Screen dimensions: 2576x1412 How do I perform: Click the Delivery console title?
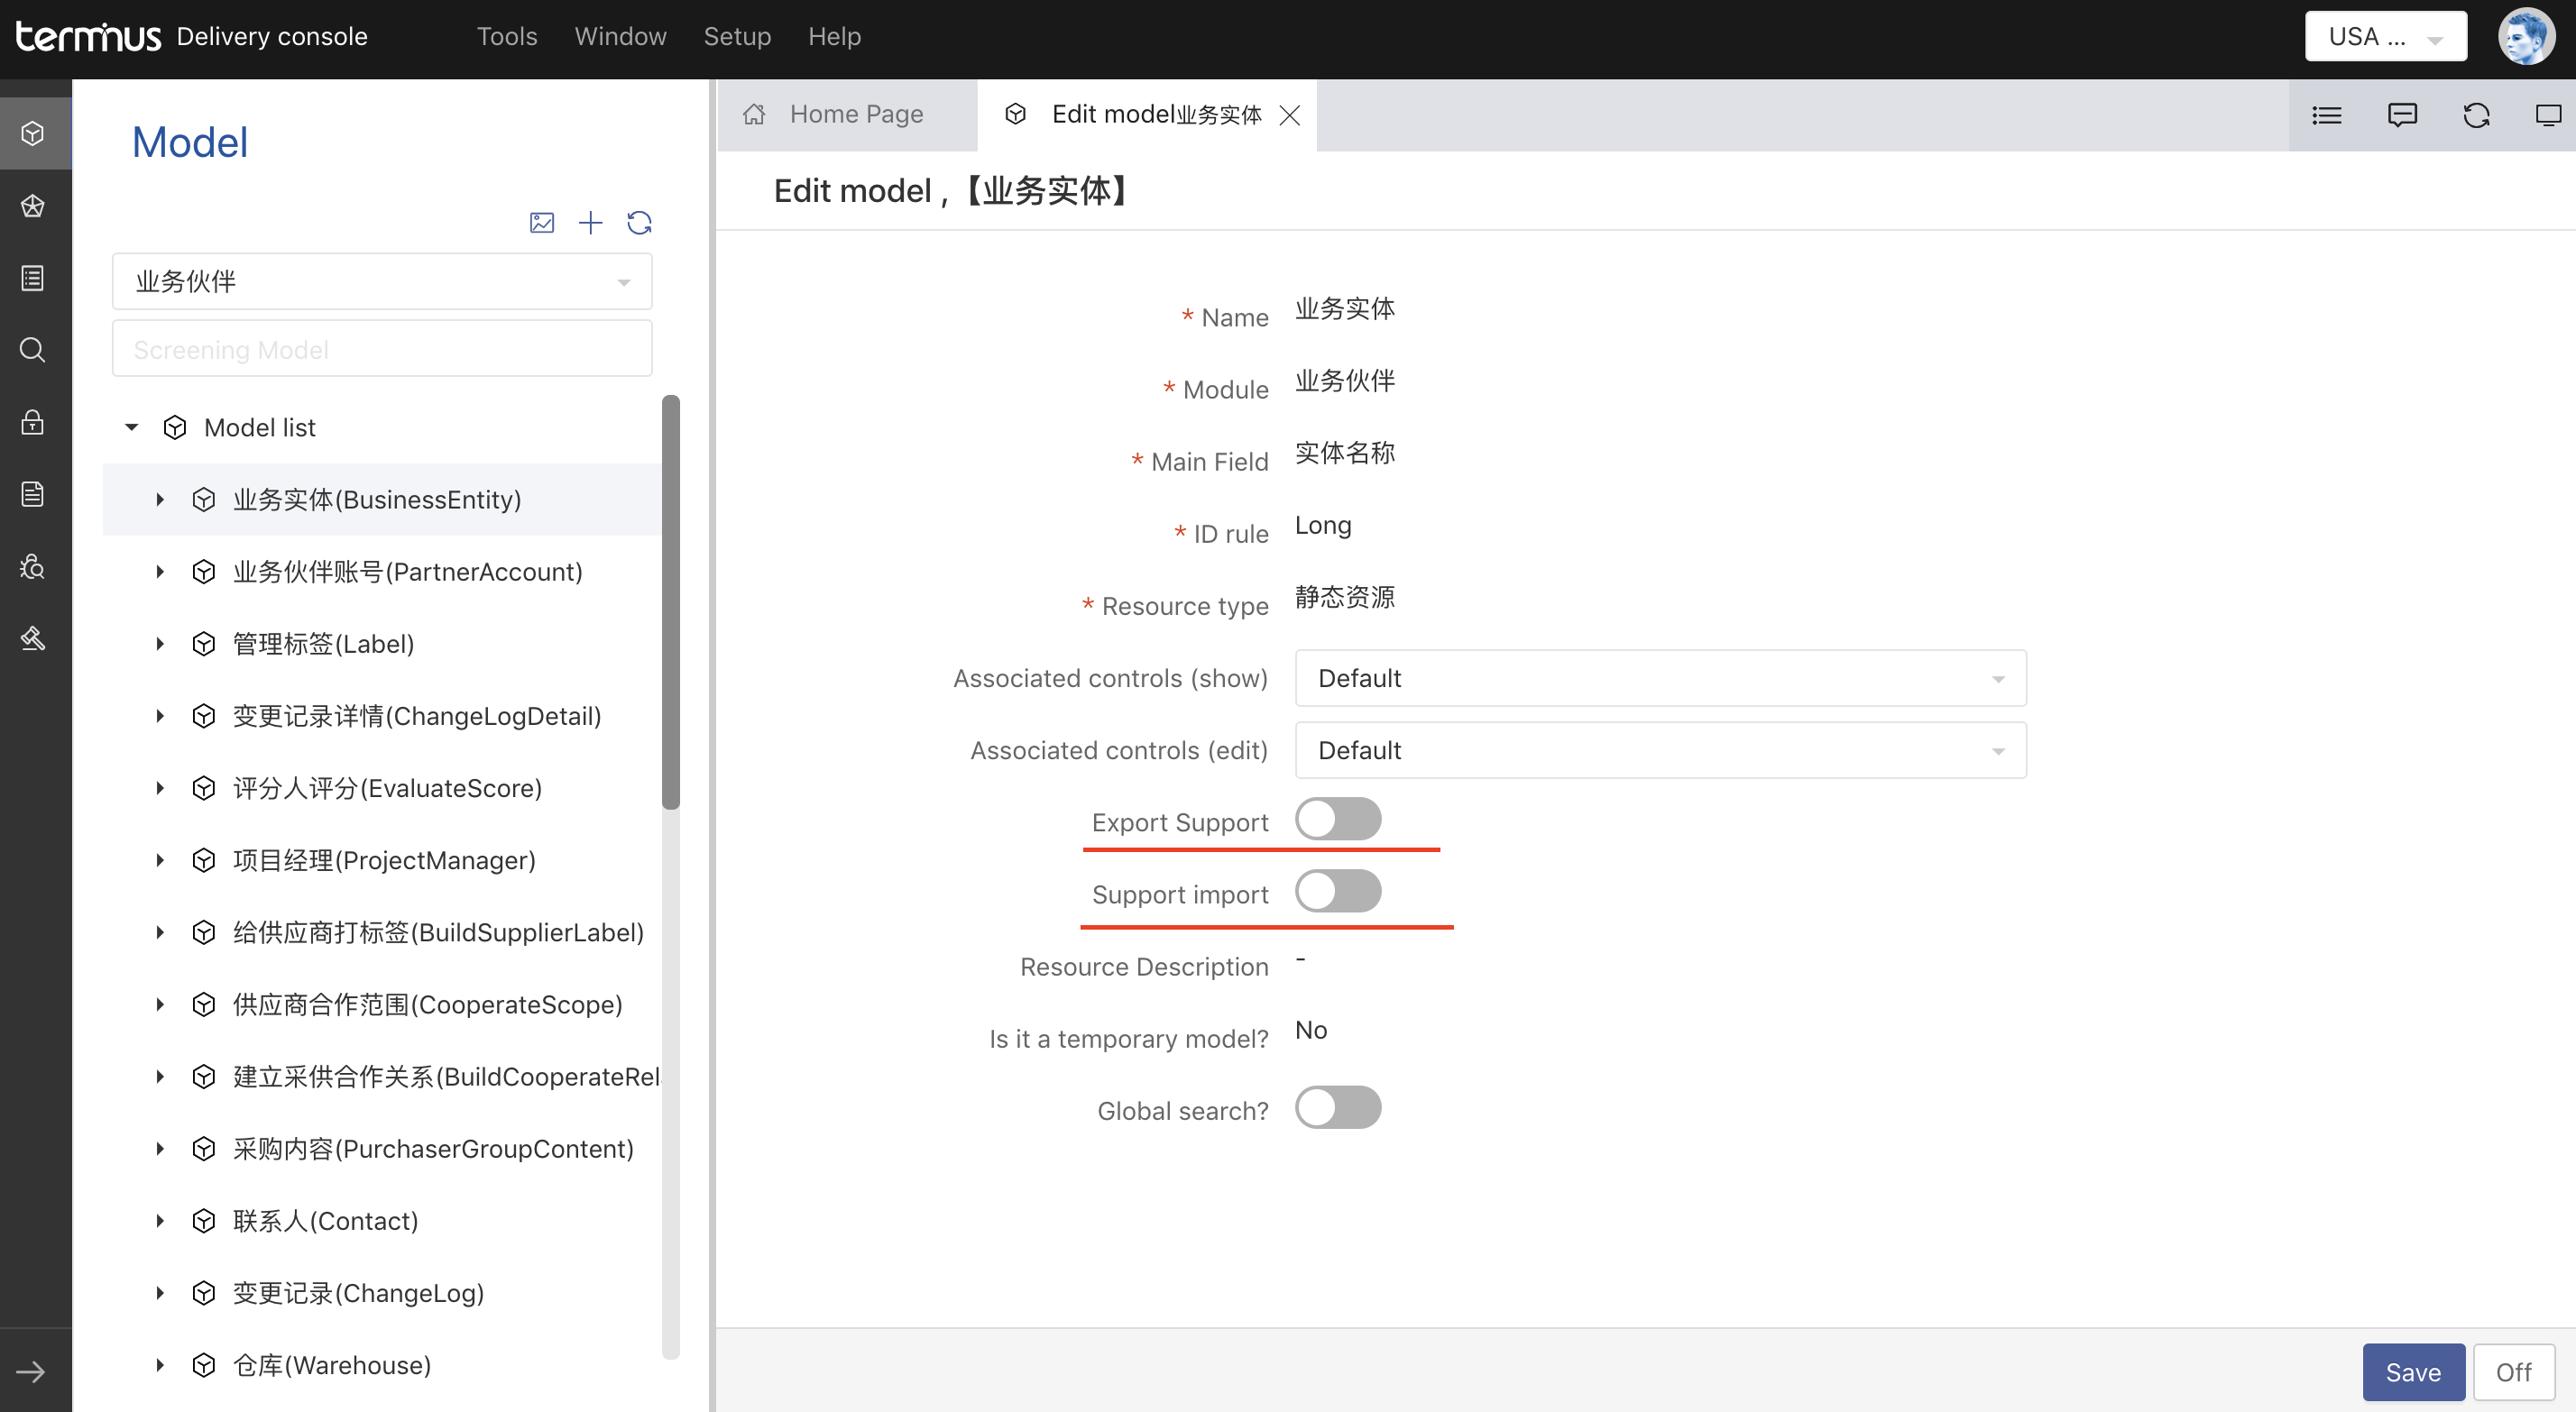pyautogui.click(x=272, y=36)
